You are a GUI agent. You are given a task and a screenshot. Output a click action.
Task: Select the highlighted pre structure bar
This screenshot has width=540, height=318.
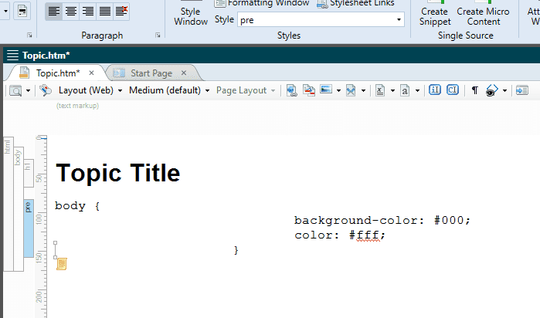point(29,228)
